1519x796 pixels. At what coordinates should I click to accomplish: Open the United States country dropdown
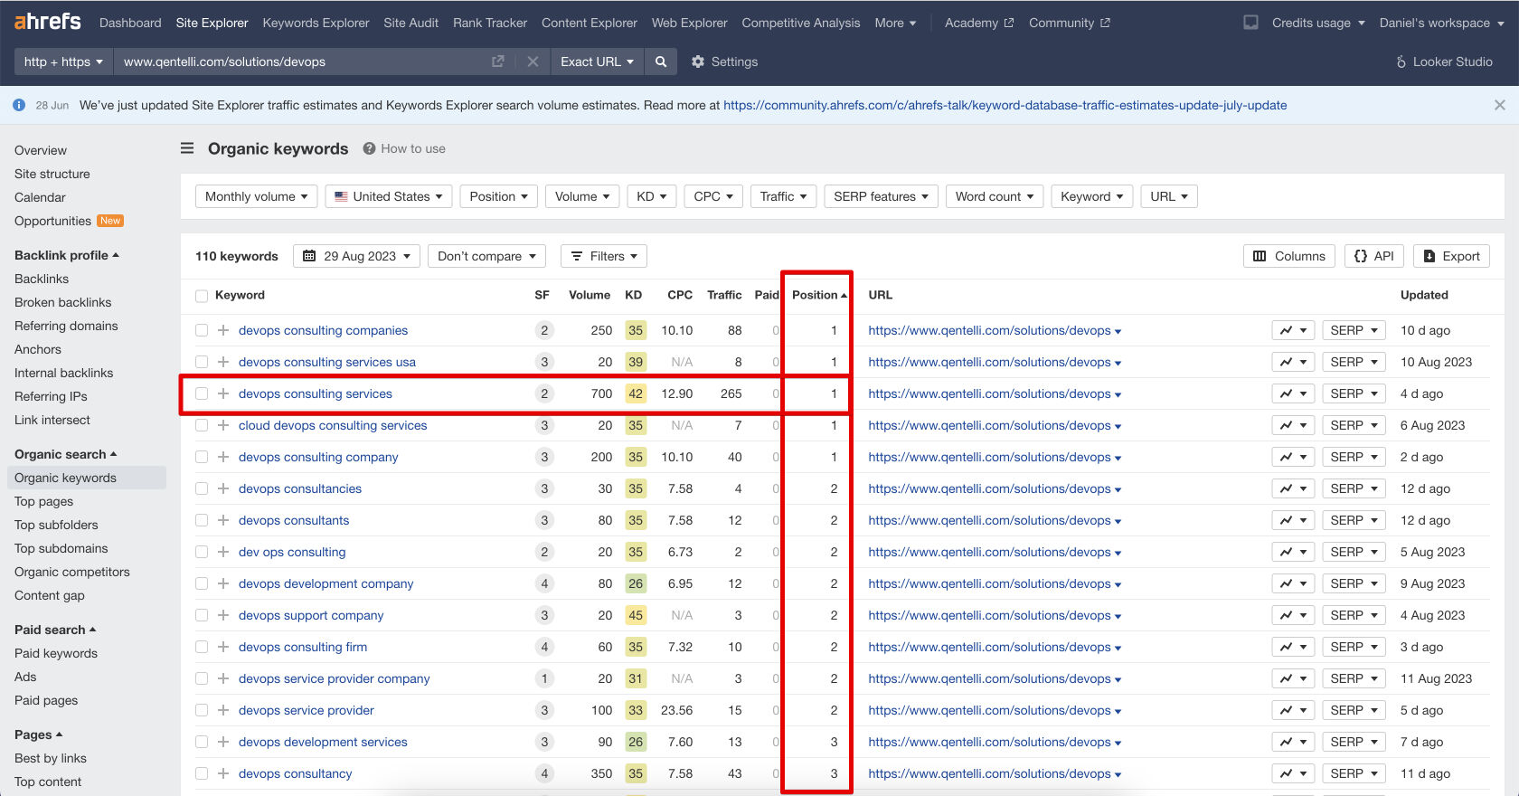[389, 196]
